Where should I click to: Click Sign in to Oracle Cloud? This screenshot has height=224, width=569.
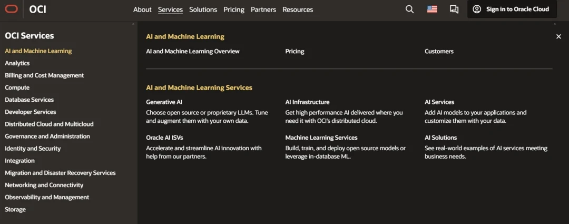[511, 9]
